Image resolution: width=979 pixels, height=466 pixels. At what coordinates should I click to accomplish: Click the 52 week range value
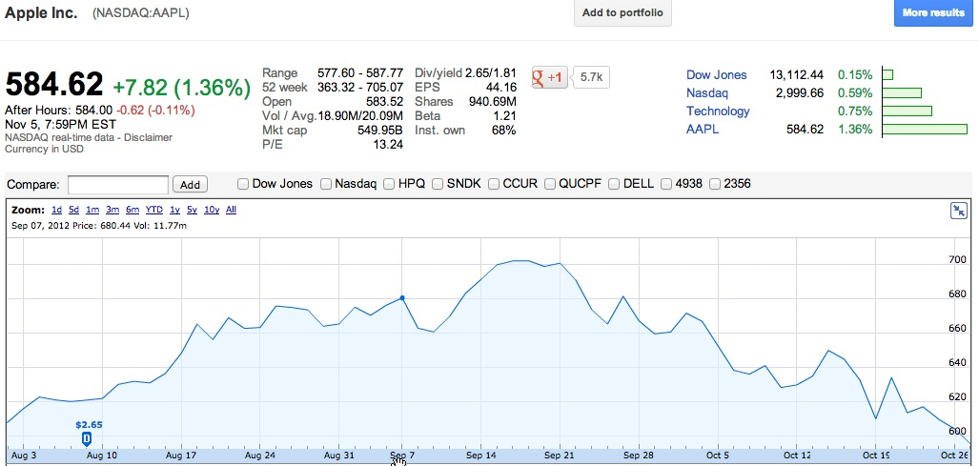tap(360, 88)
